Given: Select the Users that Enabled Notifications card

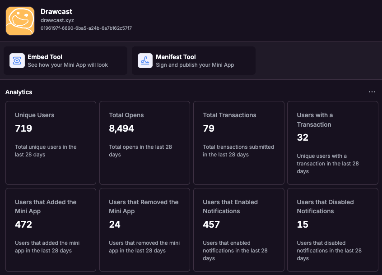Looking at the screenshot, I should [x=238, y=229].
